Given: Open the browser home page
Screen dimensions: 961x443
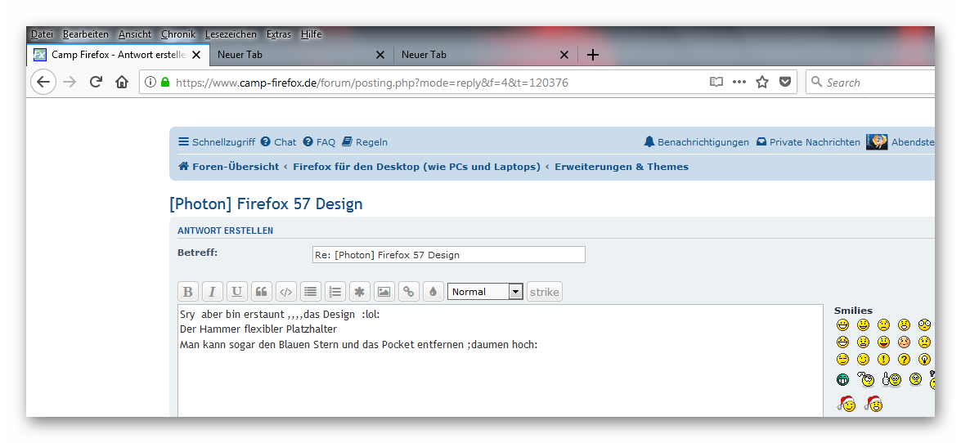Looking at the screenshot, I should click(122, 82).
